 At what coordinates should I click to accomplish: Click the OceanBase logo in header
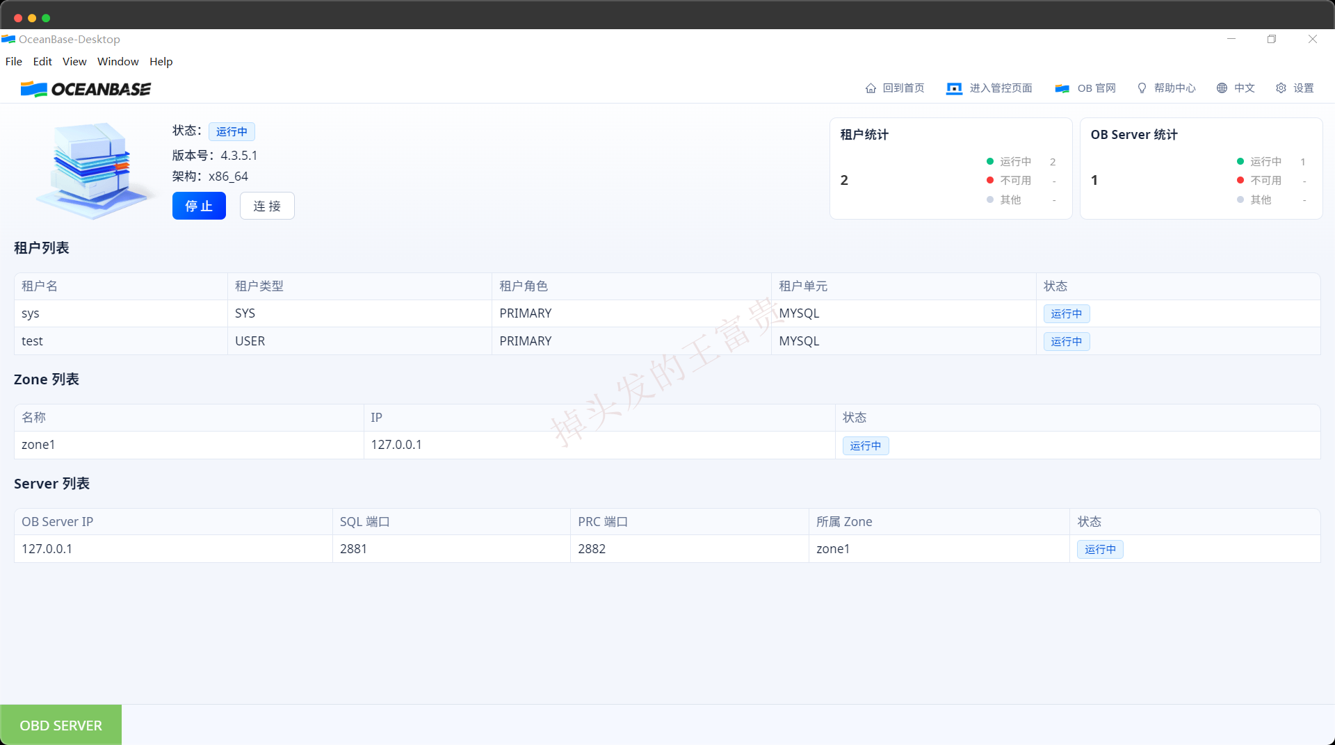86,89
